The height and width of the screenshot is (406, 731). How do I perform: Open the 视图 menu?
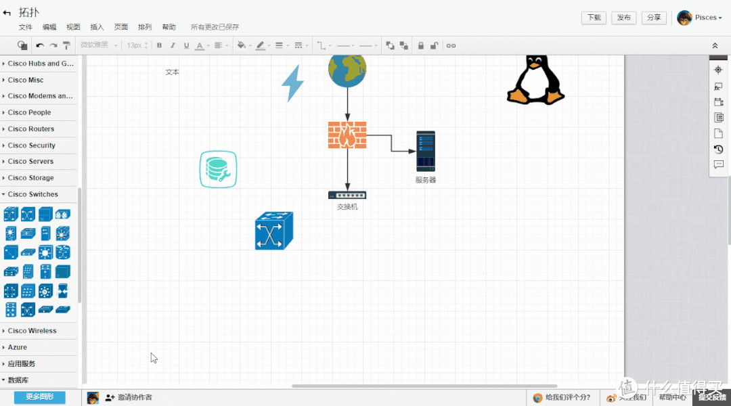pyautogui.click(x=73, y=27)
